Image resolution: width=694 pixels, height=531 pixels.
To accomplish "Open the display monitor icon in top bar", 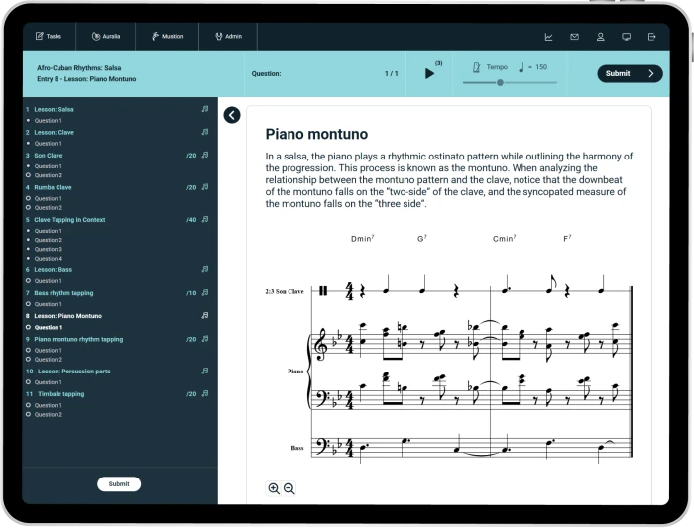I will coord(626,37).
